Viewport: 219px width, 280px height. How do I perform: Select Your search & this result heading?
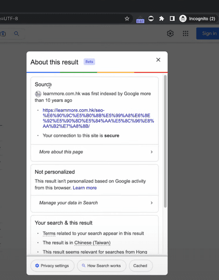click(x=63, y=223)
